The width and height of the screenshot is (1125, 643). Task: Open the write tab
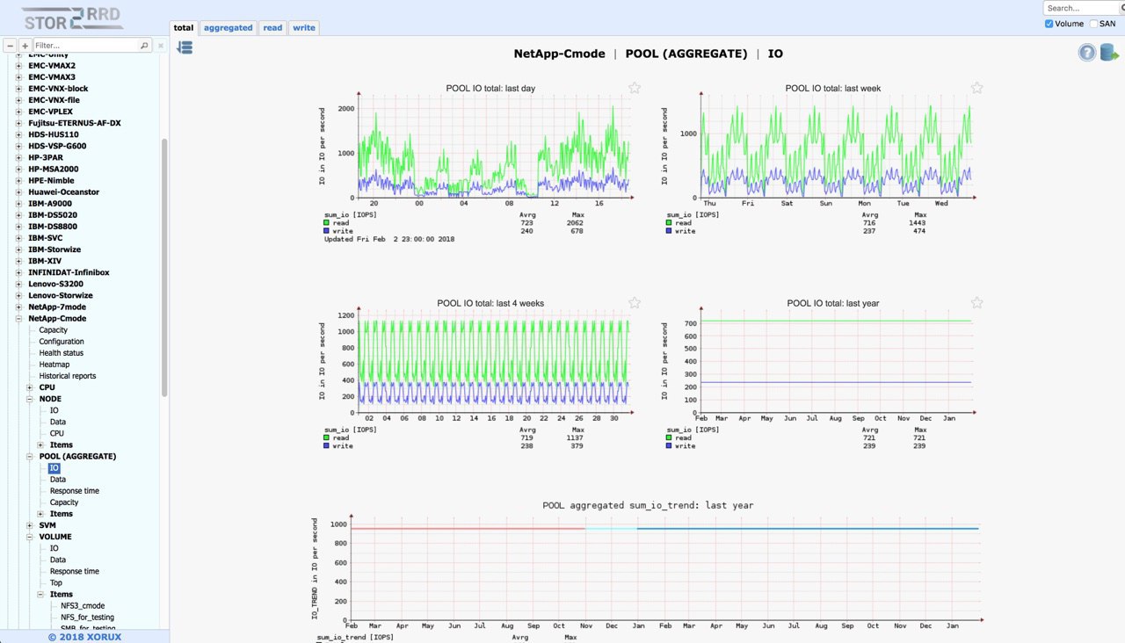pyautogui.click(x=304, y=28)
